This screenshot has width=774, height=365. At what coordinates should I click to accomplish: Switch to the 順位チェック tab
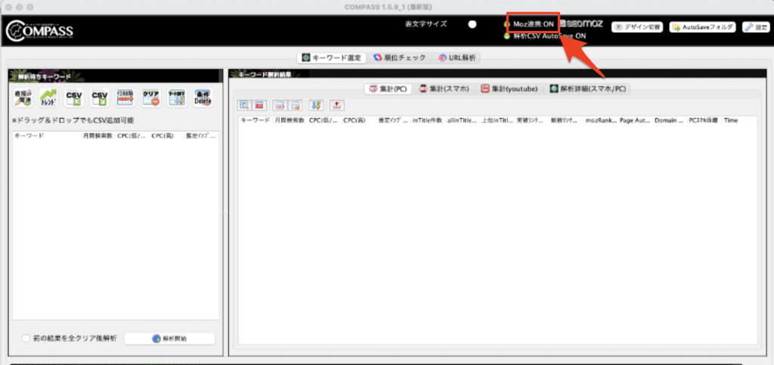pyautogui.click(x=399, y=57)
